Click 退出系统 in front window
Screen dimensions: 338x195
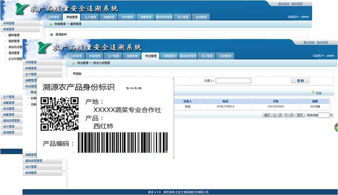309,43
